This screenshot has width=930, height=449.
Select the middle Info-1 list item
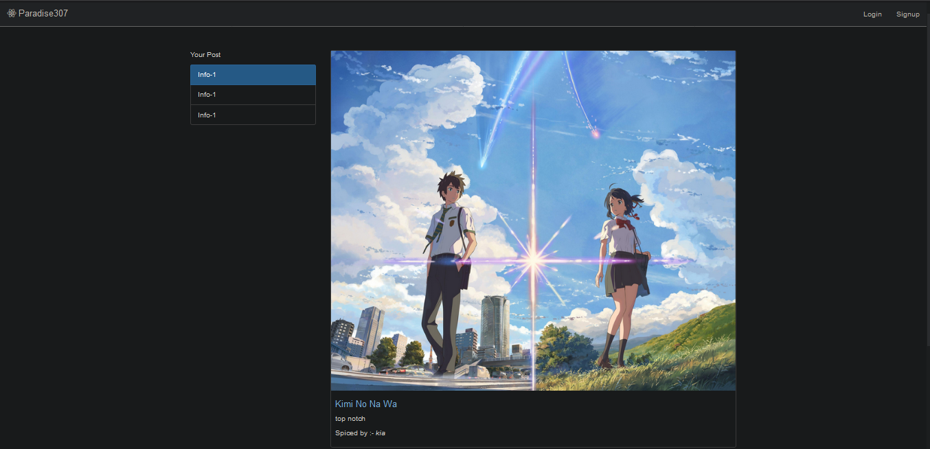[x=253, y=95]
